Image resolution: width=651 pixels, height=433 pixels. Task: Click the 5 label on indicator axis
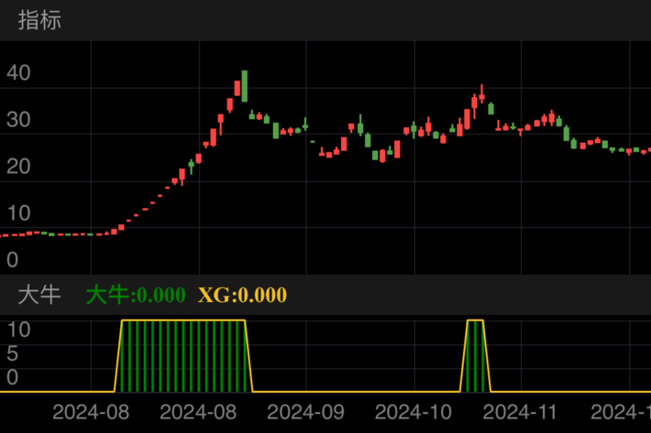click(x=13, y=352)
